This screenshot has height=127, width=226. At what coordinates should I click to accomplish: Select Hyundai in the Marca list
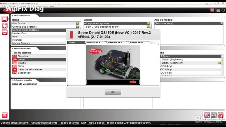[x=17, y=40]
